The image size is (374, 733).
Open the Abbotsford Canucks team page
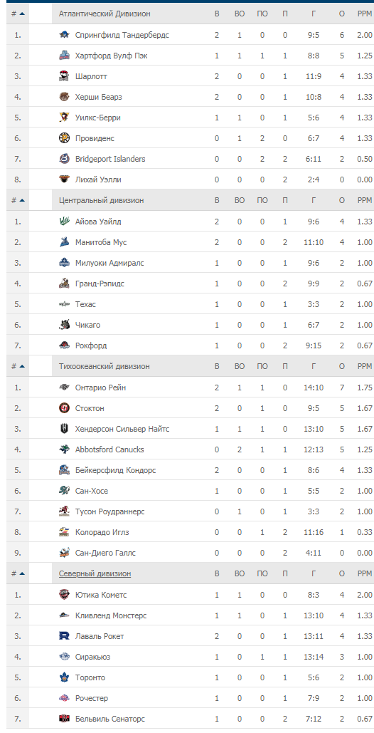click(109, 449)
